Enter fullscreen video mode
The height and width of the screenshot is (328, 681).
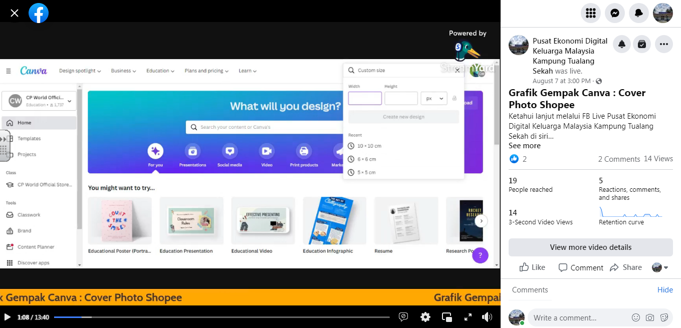point(468,317)
